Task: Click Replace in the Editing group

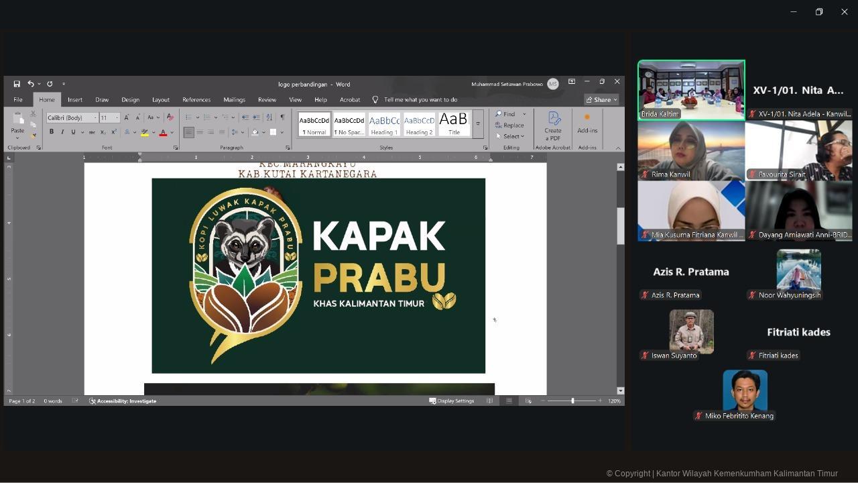Action: 509,125
